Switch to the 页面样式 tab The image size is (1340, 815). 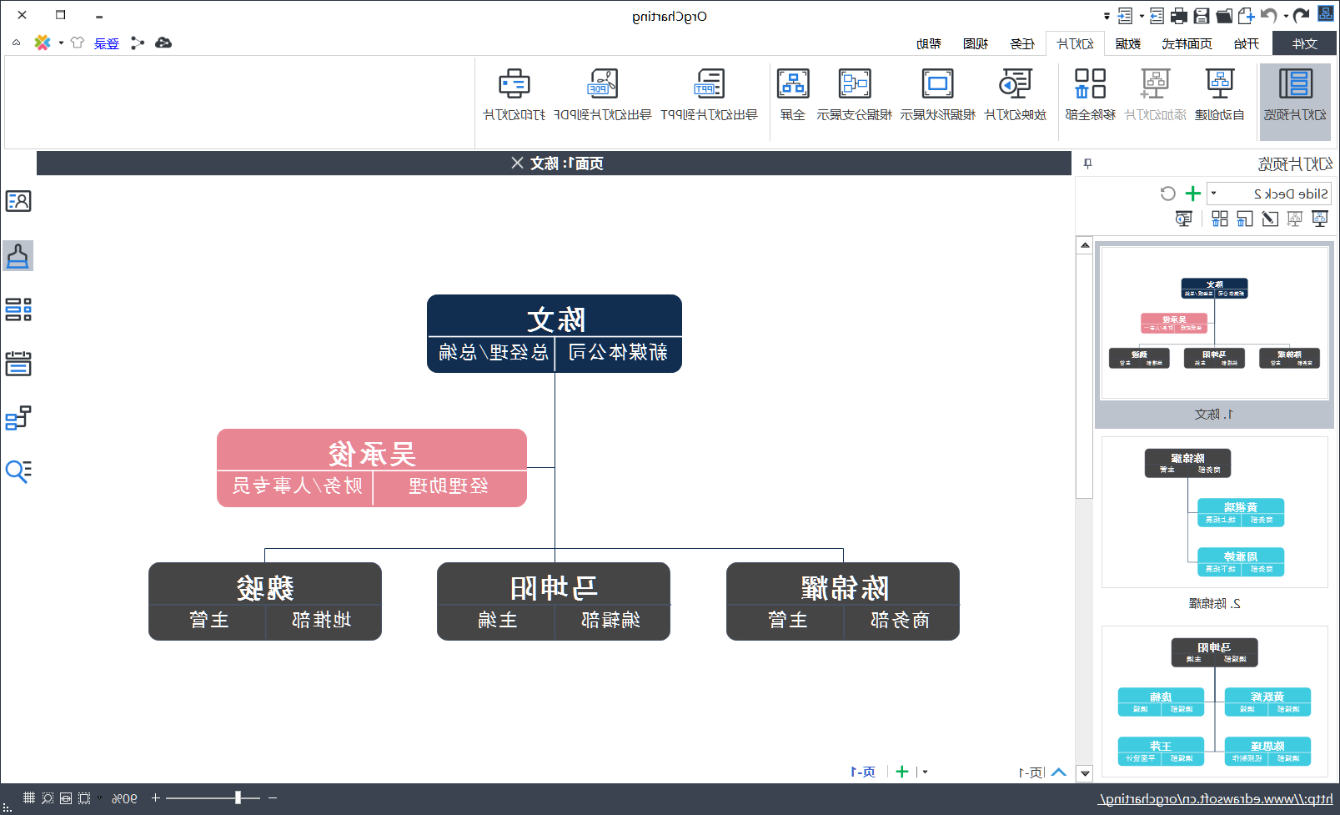coord(1187,43)
